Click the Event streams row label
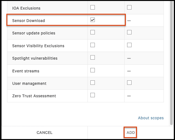Image resolution: width=175 pixels, height=140 pixels. pyautogui.click(x=26, y=71)
